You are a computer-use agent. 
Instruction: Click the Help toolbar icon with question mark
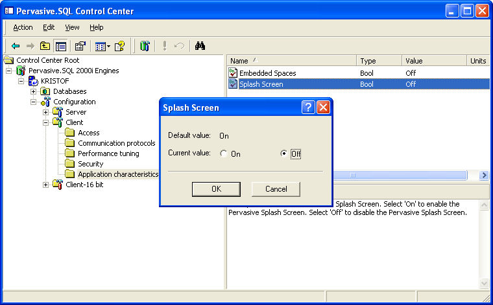(x=119, y=46)
